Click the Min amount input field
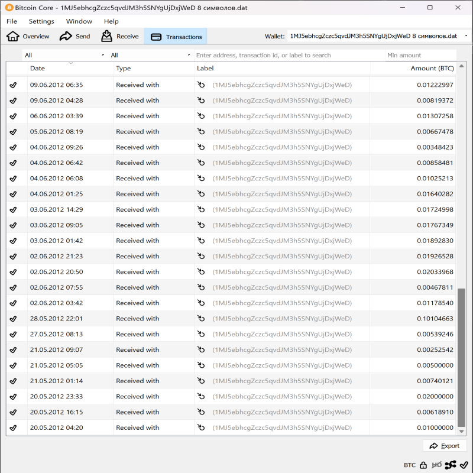The image size is (473, 473). (421, 55)
